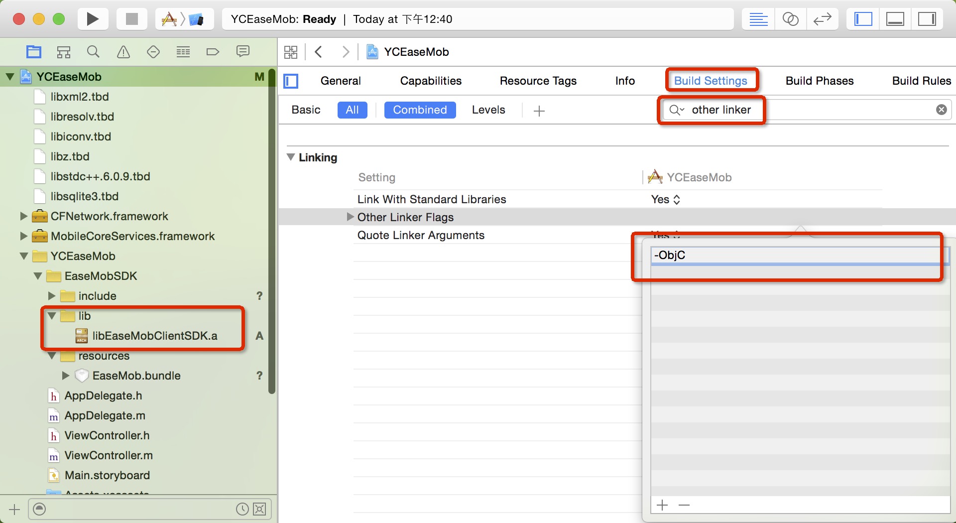Toggle the Navigator panel
Viewport: 956px width, 523px height.
[863, 19]
